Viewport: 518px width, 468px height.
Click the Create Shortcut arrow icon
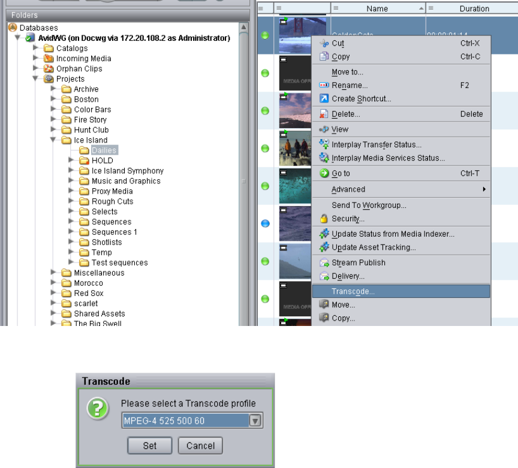[x=324, y=98]
